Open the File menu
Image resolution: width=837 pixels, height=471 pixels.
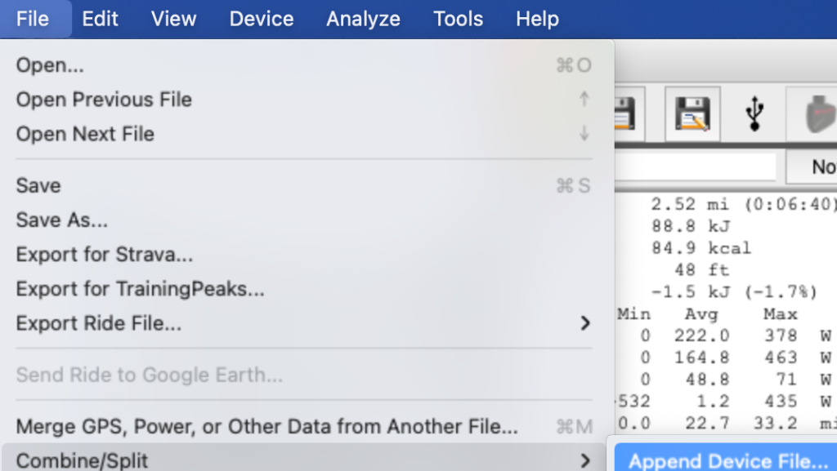33,19
